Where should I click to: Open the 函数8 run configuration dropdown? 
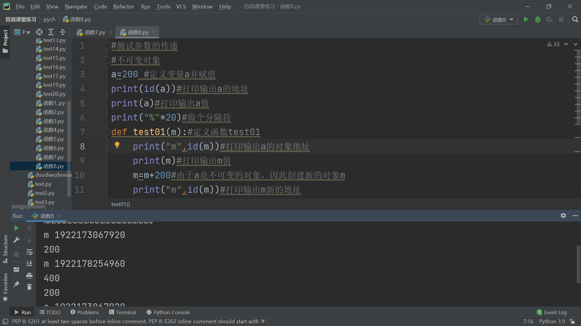tap(499, 19)
